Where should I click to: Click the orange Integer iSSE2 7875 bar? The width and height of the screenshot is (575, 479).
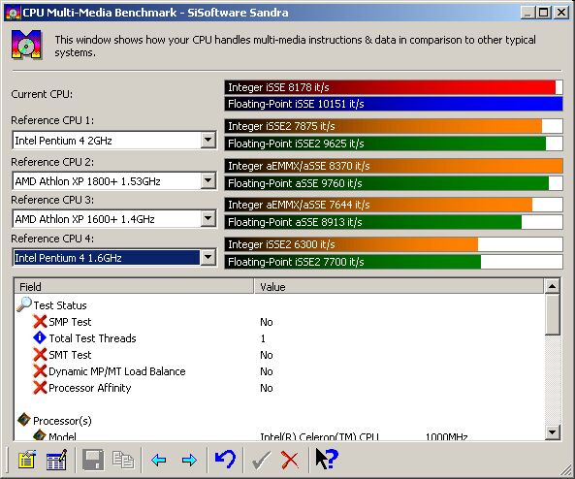(394, 126)
